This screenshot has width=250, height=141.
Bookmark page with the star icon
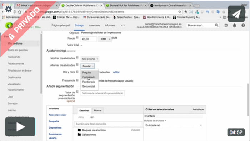(180, 12)
